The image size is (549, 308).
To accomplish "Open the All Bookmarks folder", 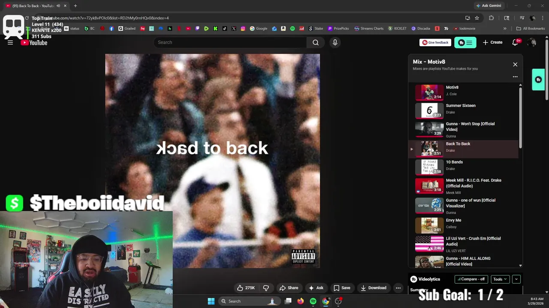I will (531, 29).
